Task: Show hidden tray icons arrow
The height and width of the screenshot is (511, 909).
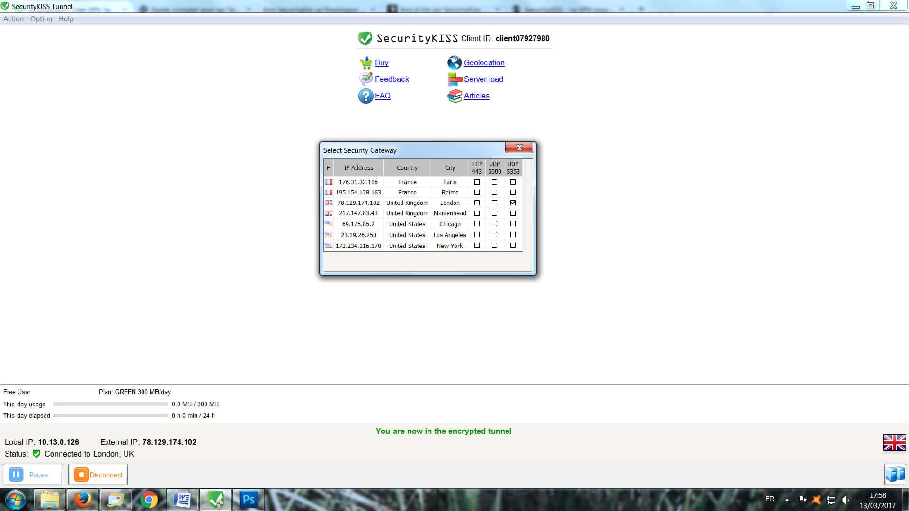Action: (x=787, y=500)
